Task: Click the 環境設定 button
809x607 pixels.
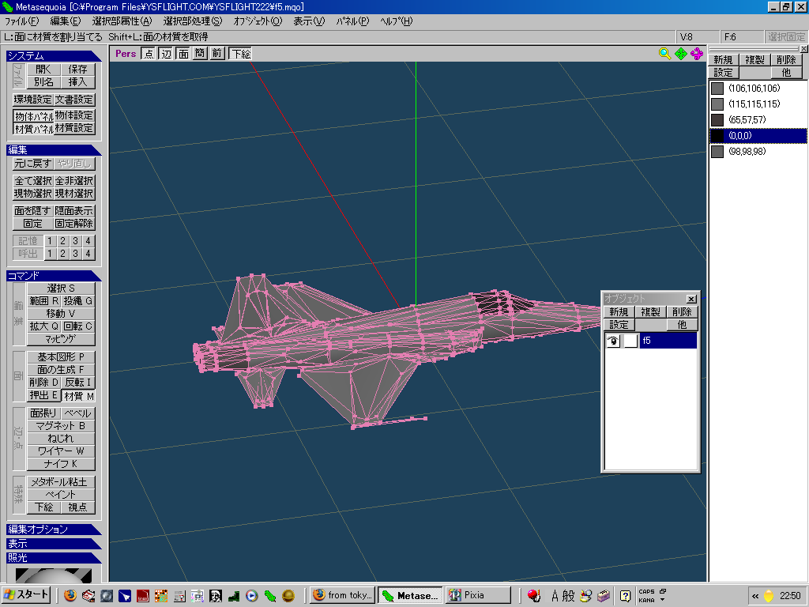Action: [33, 99]
